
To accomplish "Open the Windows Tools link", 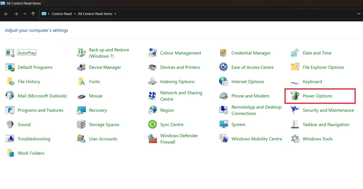I will pos(317,139).
